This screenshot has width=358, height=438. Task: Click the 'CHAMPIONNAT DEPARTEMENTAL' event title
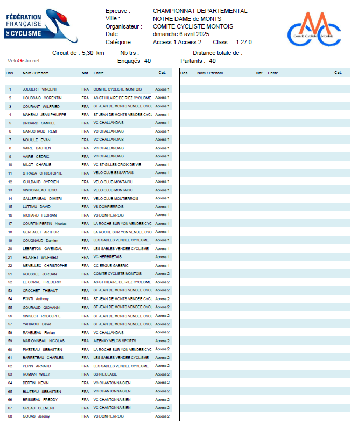click(200, 11)
